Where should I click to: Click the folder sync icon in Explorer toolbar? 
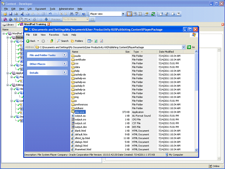click(96, 41)
